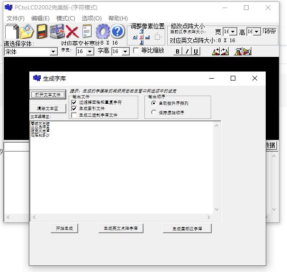Click the Save As disk with arrow icon

(x=57, y=31)
